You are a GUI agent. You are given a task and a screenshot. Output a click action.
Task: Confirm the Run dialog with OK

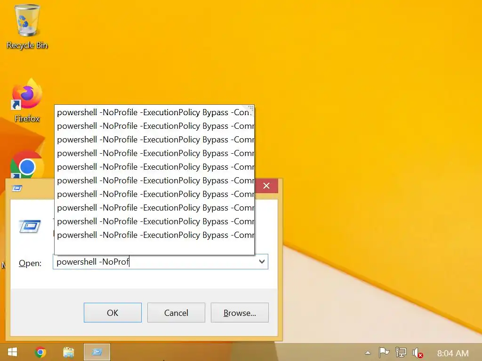112,313
